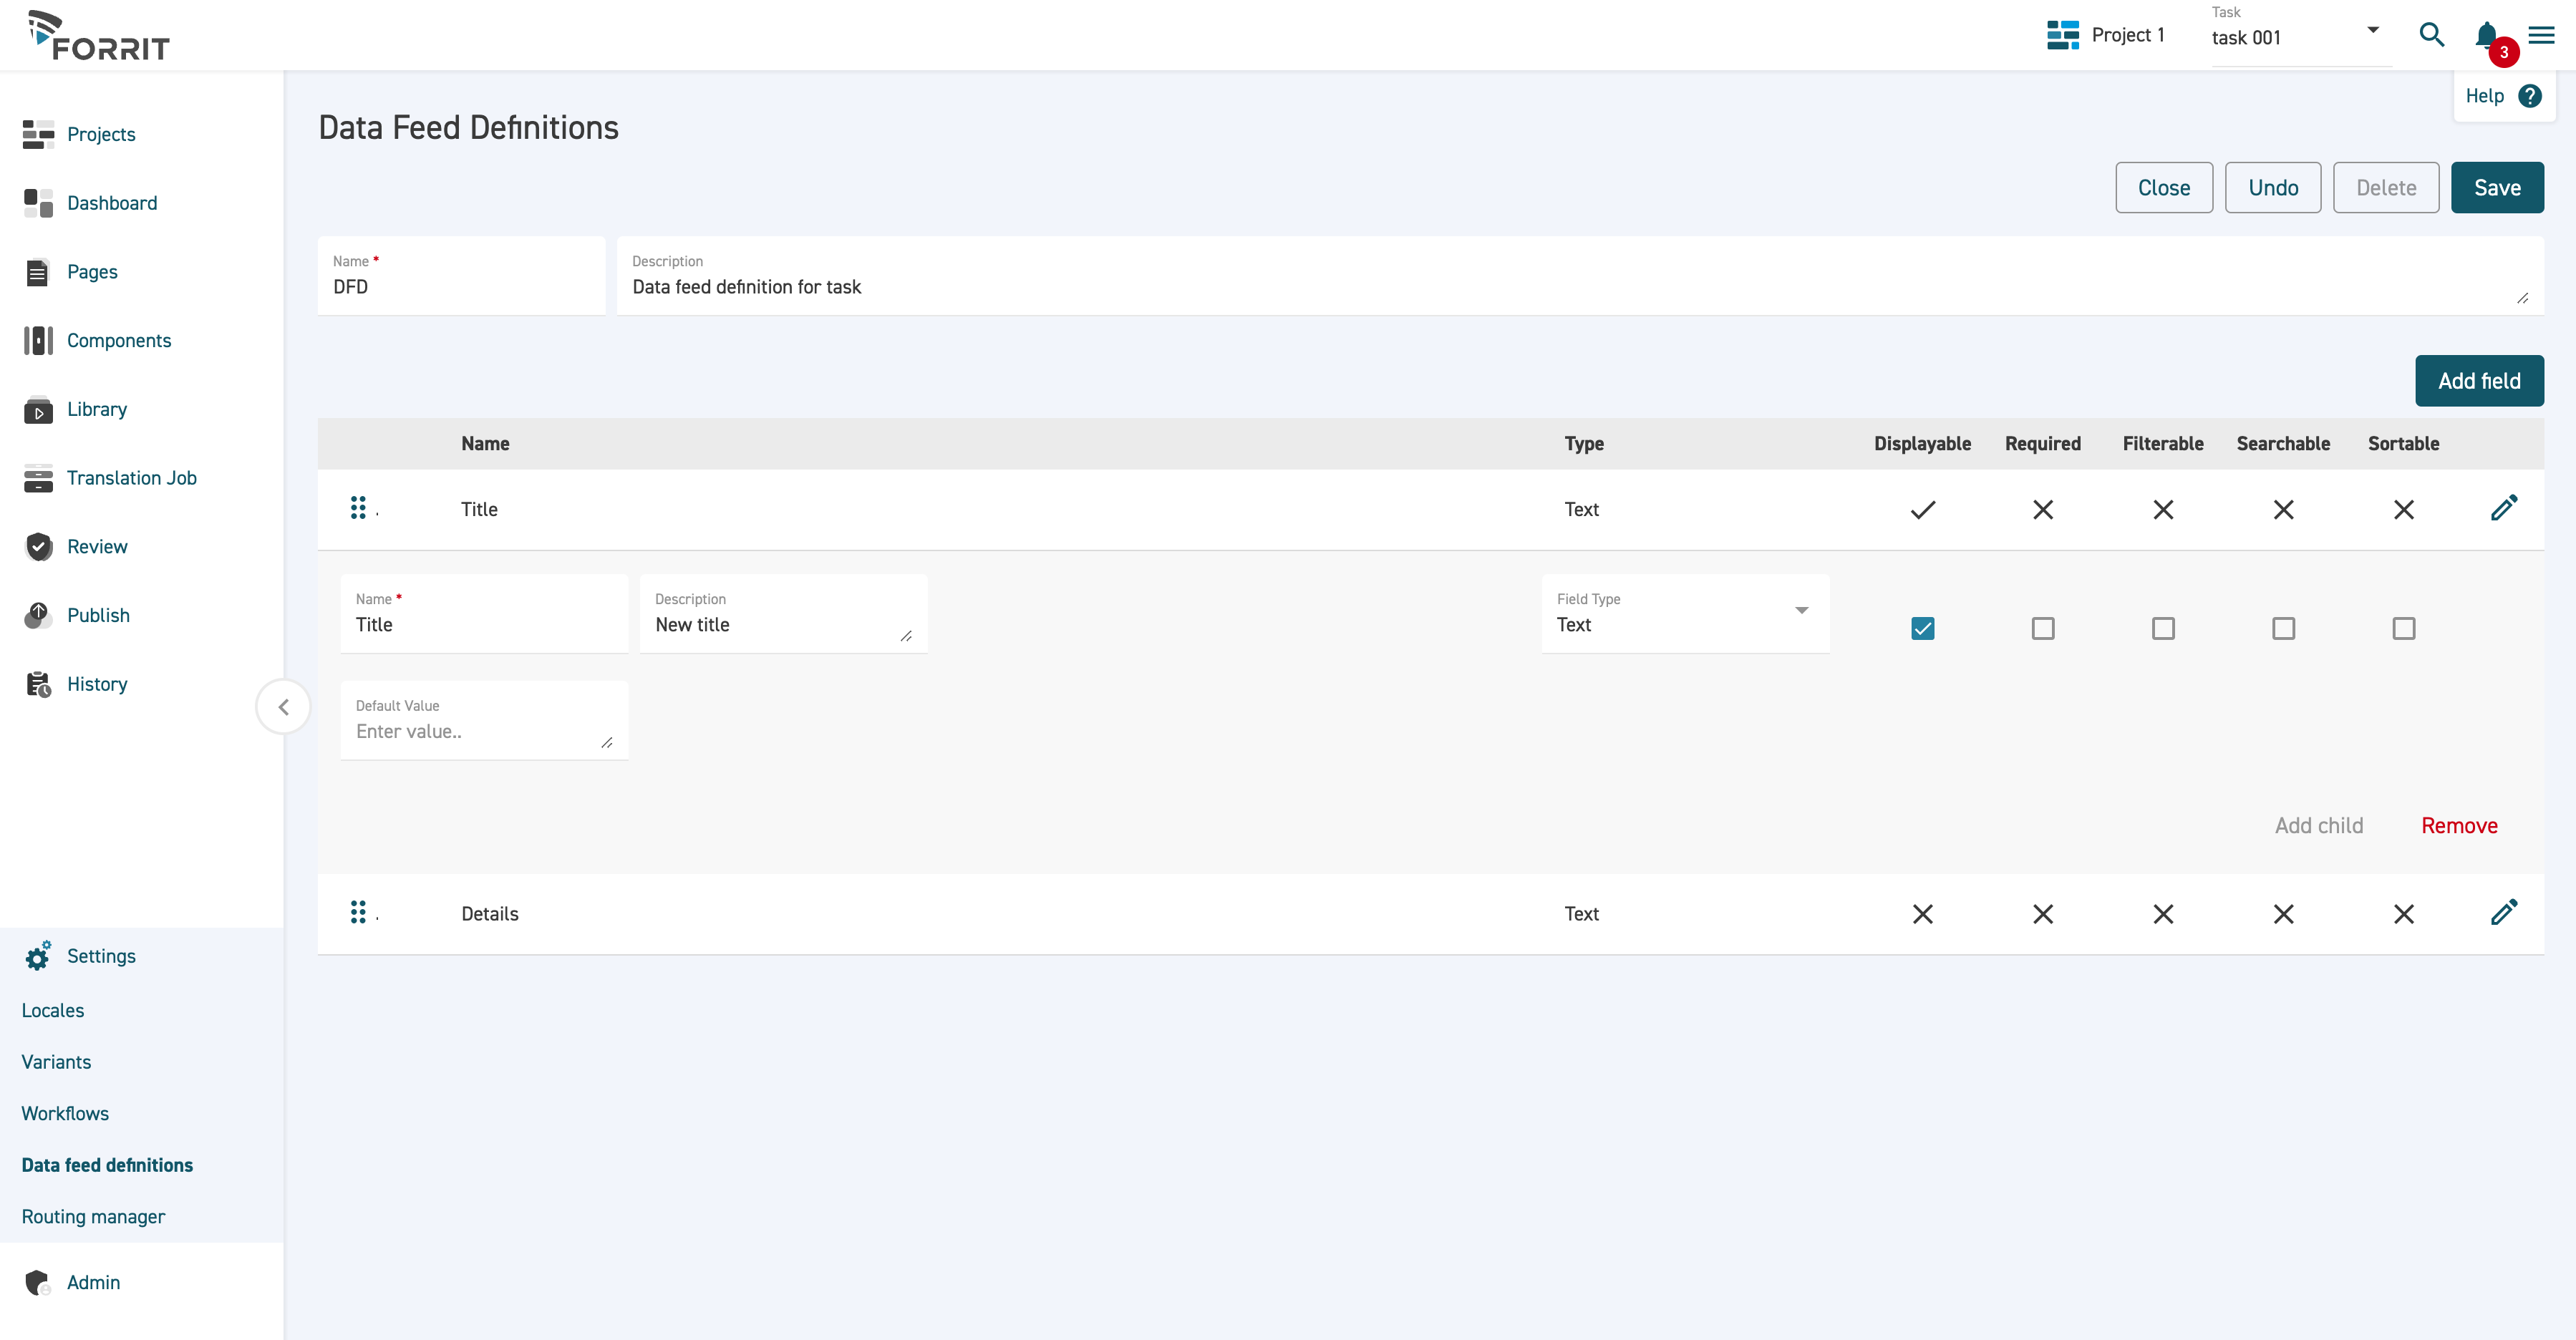2576x1340 pixels.
Task: Expand the Task selector dropdown
Action: tap(2372, 30)
